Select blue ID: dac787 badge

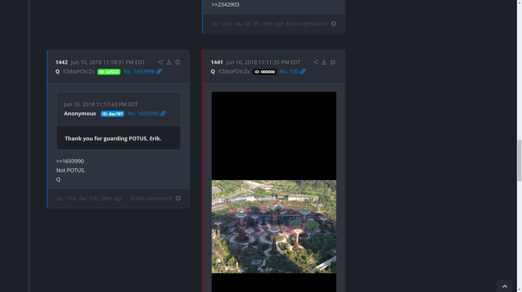112,114
